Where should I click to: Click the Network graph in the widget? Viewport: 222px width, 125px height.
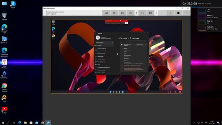pyautogui.click(x=202, y=28)
